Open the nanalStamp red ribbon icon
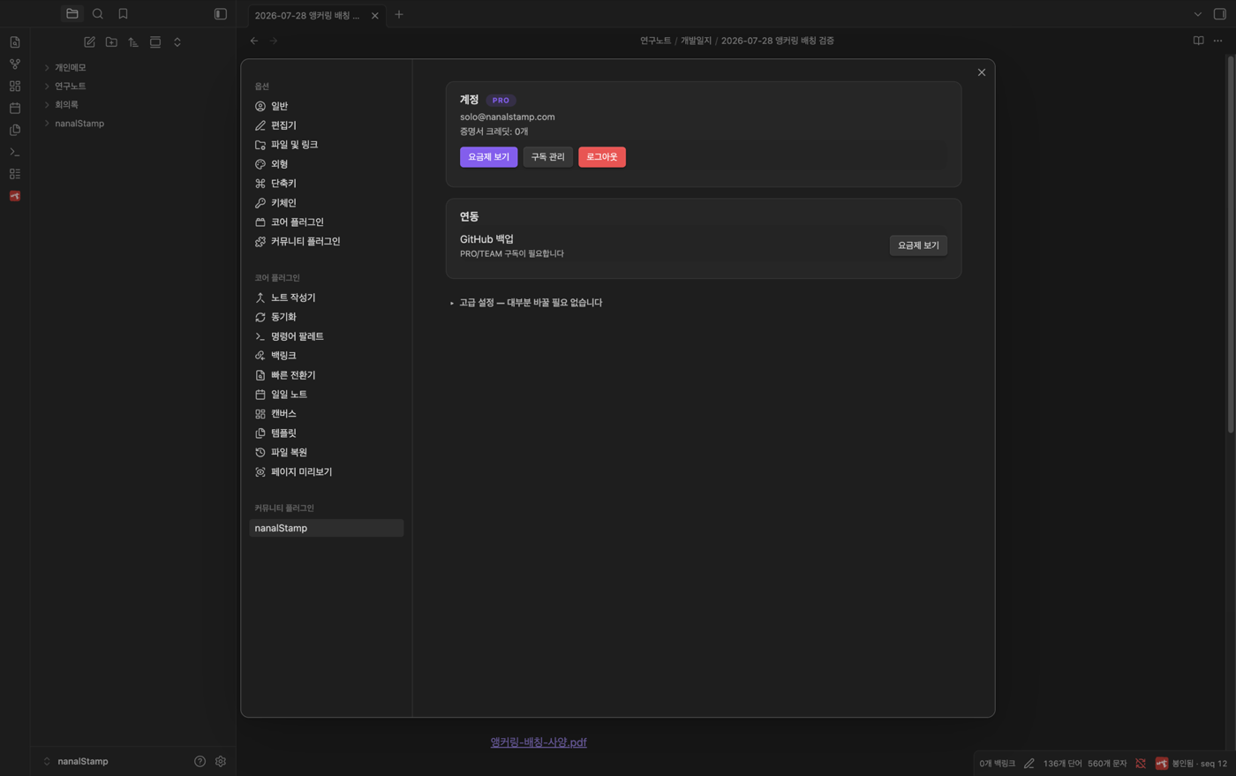This screenshot has height=776, width=1236. point(15,196)
